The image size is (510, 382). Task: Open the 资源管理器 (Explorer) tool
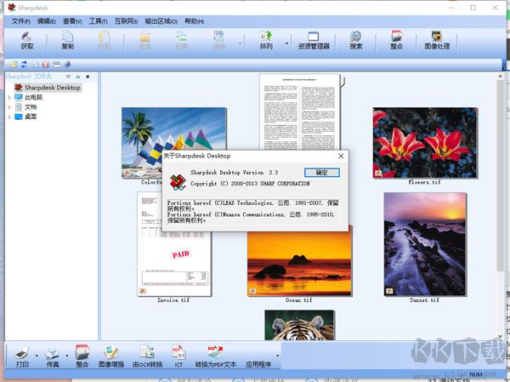coord(313,39)
